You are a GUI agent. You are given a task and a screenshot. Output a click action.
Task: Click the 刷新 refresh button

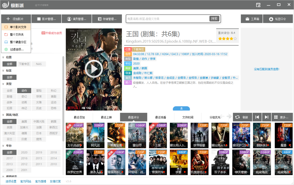(x=243, y=117)
